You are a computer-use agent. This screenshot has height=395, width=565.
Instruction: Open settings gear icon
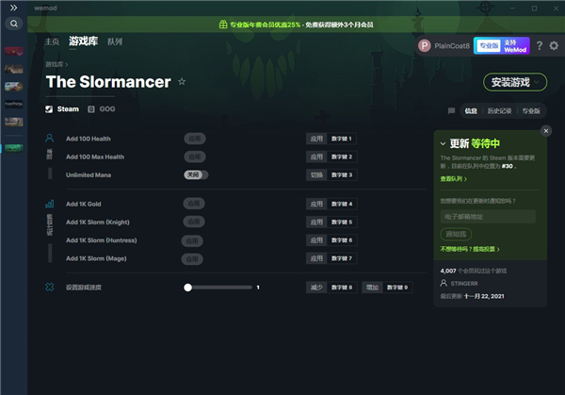point(554,46)
